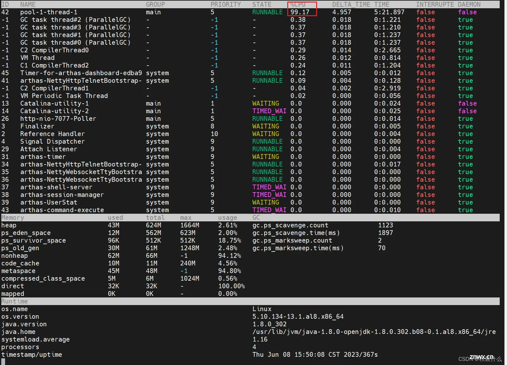Click the 5:21.897 TIME value
The height and width of the screenshot is (365, 507).
(389, 12)
